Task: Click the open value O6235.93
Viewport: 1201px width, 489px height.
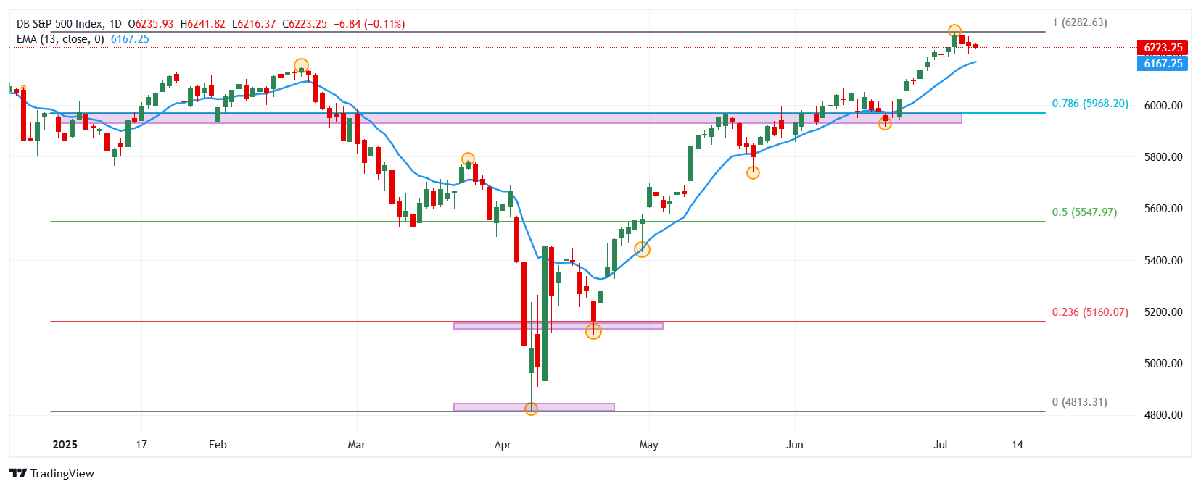Action: point(150,24)
